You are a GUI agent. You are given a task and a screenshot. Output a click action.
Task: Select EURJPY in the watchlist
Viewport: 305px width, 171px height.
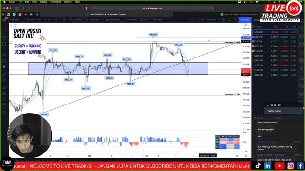click(x=274, y=41)
